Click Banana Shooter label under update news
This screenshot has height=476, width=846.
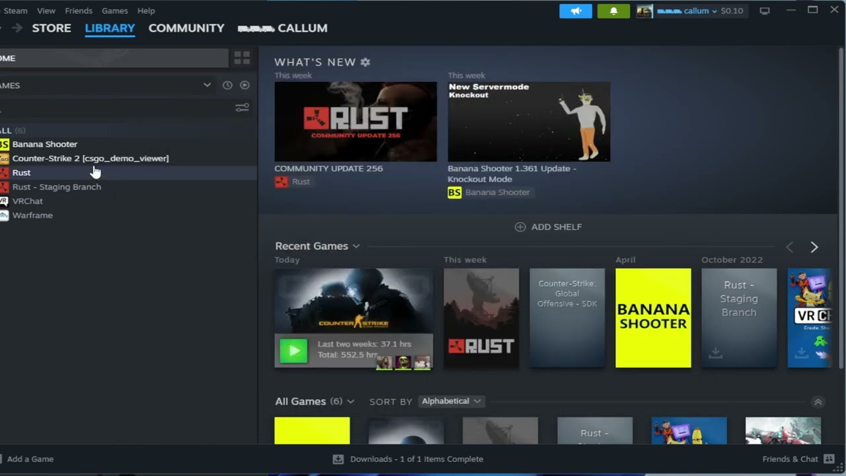tap(497, 192)
